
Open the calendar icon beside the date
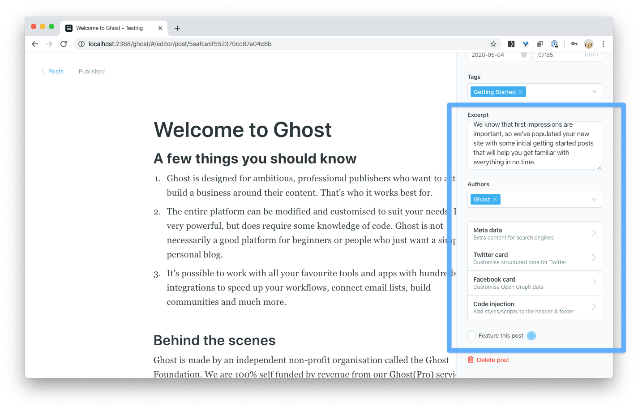click(523, 55)
